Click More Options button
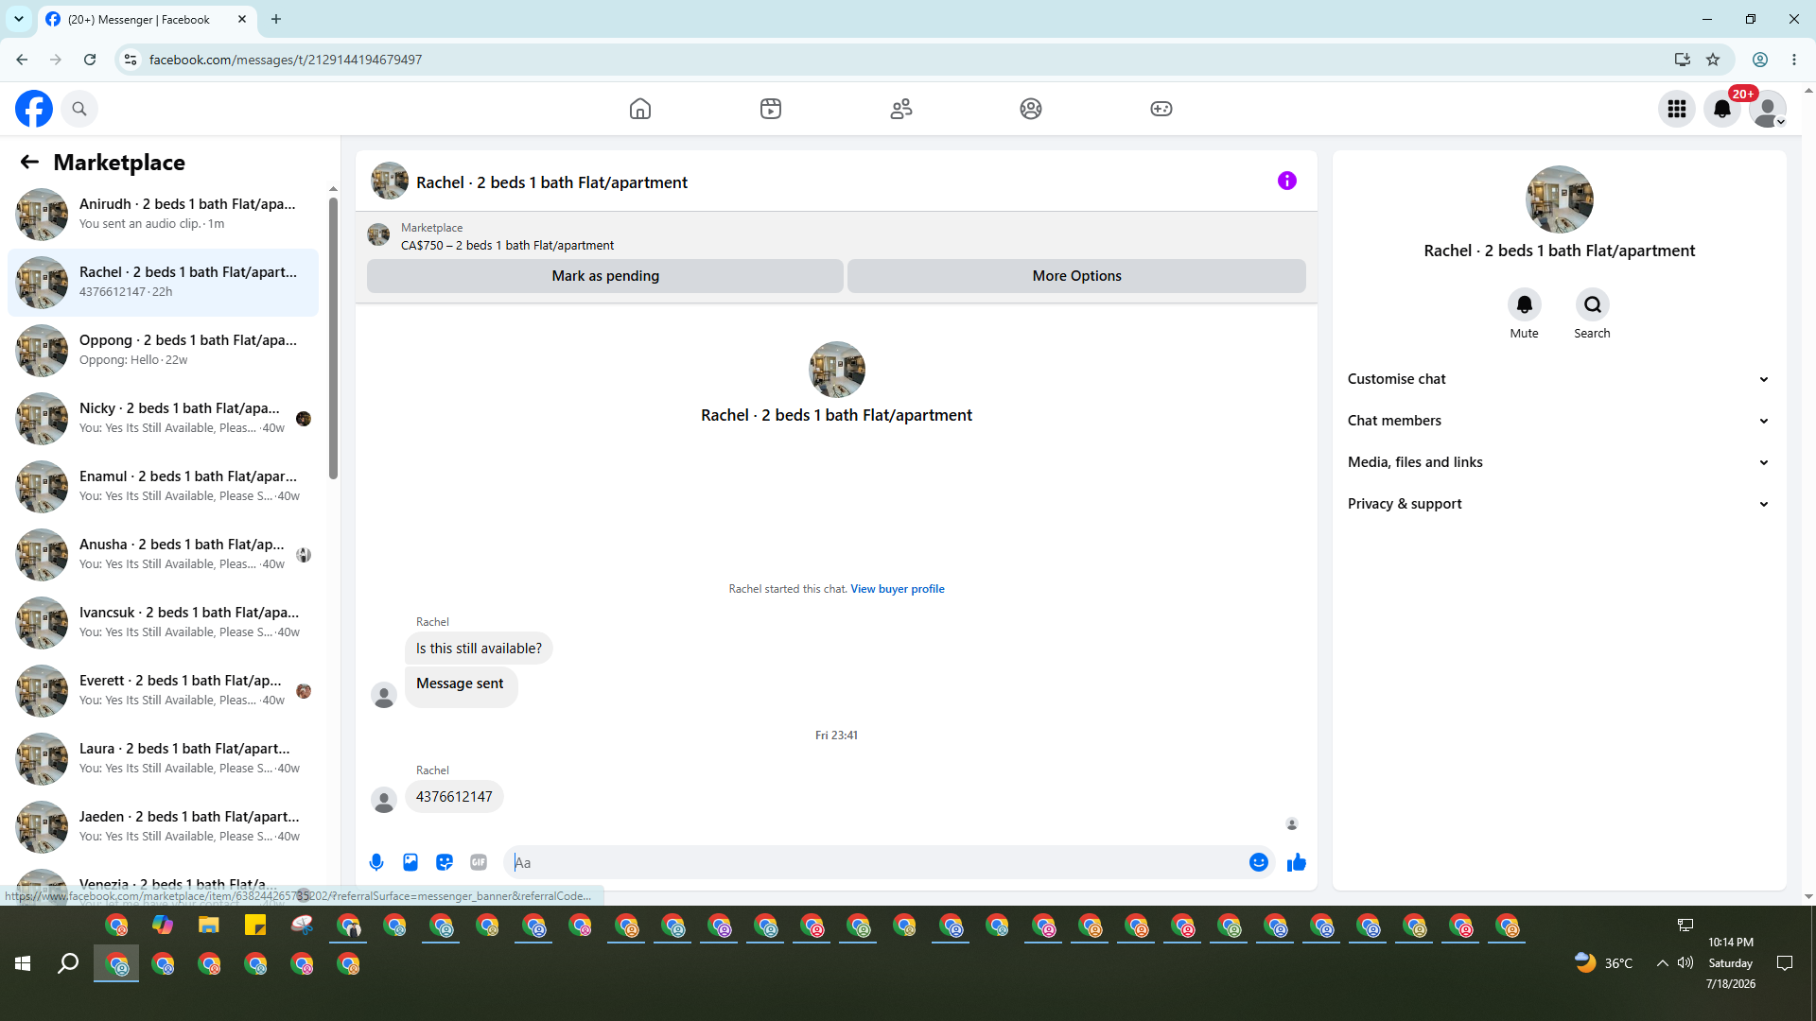 [1076, 276]
